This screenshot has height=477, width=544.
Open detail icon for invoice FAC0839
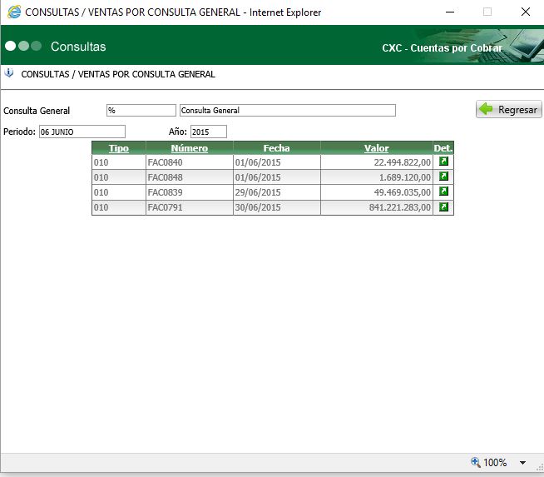(x=443, y=191)
